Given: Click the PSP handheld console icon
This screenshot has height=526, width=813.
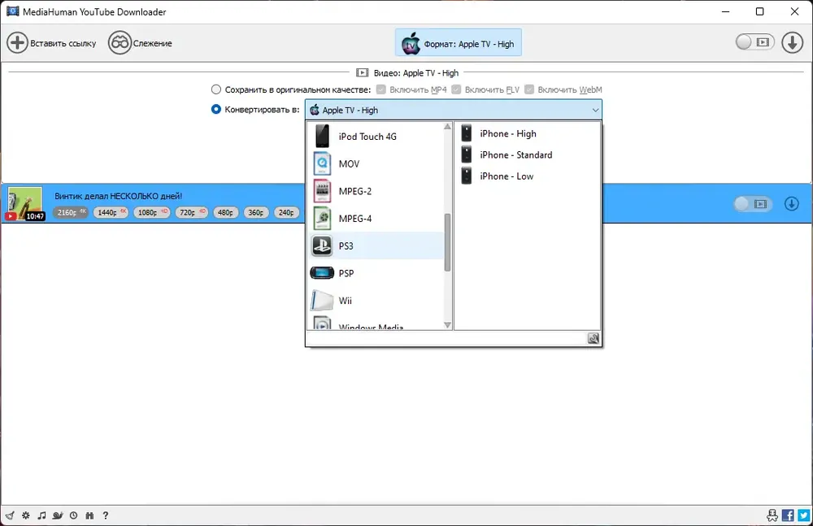Looking at the screenshot, I should (322, 273).
